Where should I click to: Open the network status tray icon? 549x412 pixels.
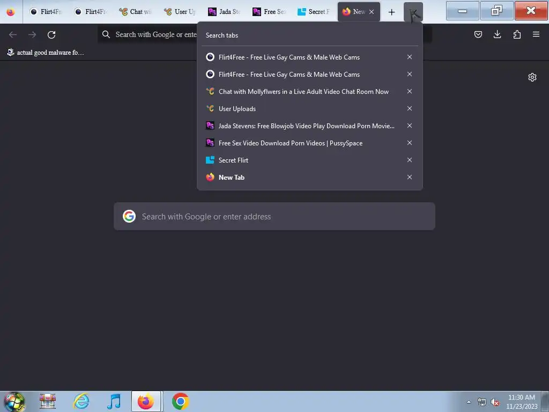[x=482, y=402]
